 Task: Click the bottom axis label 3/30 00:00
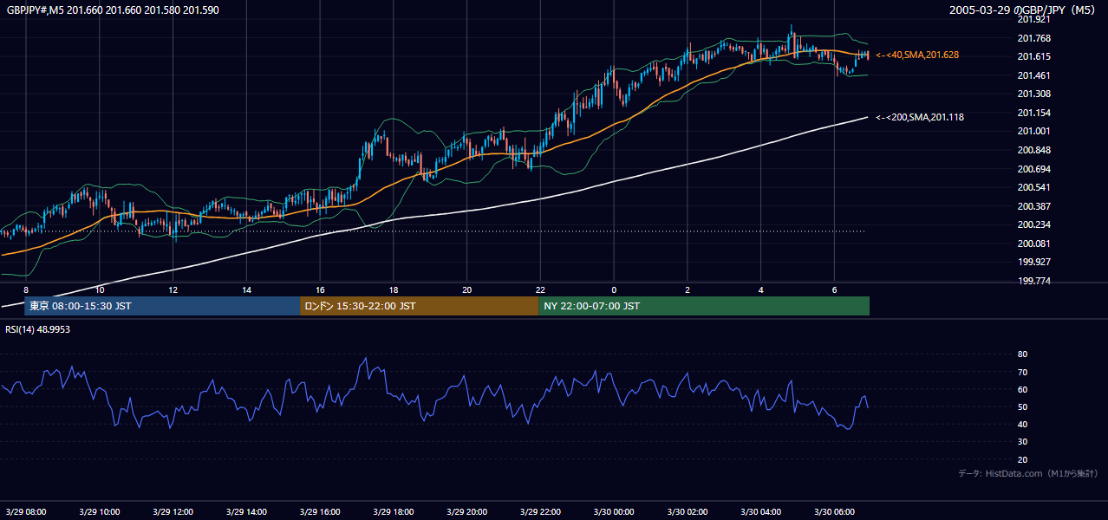click(614, 511)
